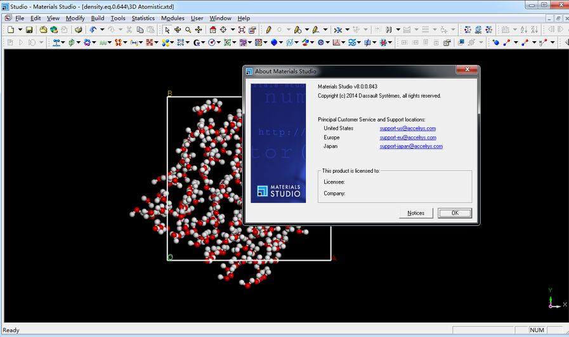The width and height of the screenshot is (569, 337).
Task: Open the Modify menu
Action: click(x=75, y=18)
